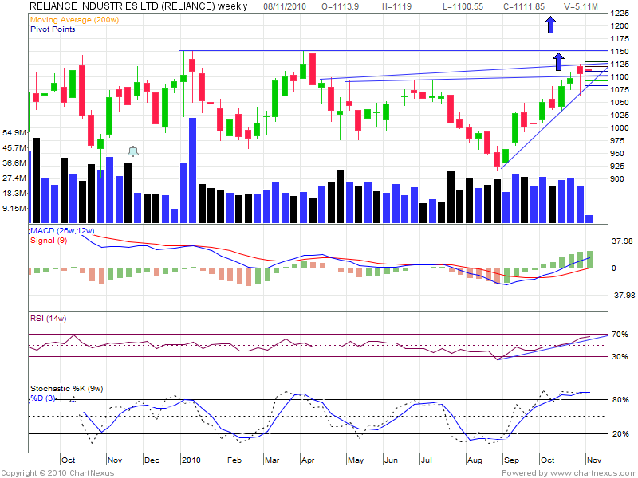Click the last small red candlestick in November
Screen dimensions: 638x478
pos(589,71)
